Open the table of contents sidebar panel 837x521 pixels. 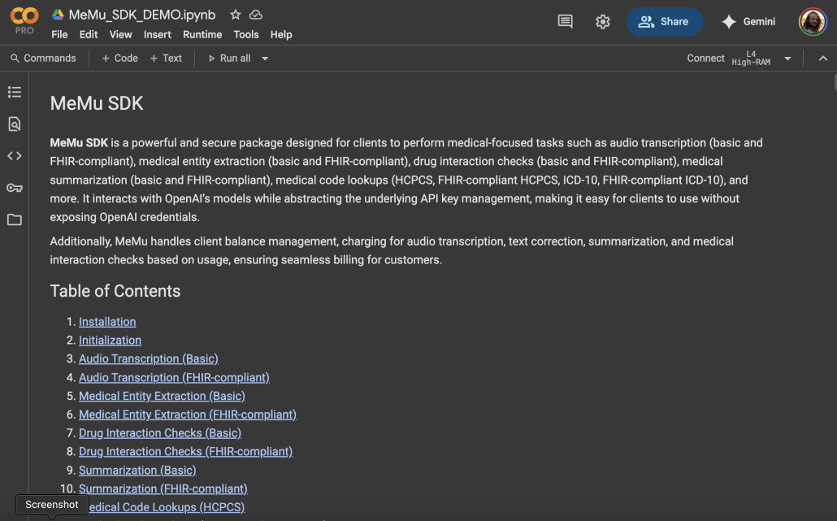(x=14, y=93)
